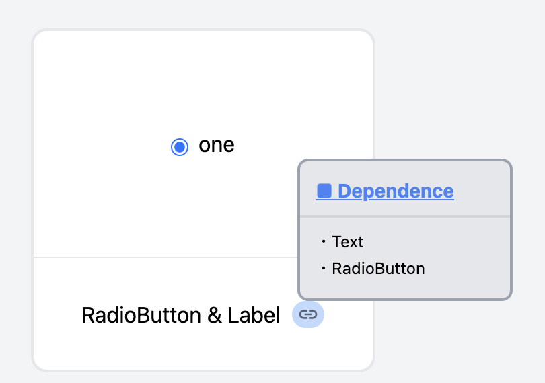Click the bullet before the RadioButton item
This screenshot has width=545, height=383.
click(324, 268)
